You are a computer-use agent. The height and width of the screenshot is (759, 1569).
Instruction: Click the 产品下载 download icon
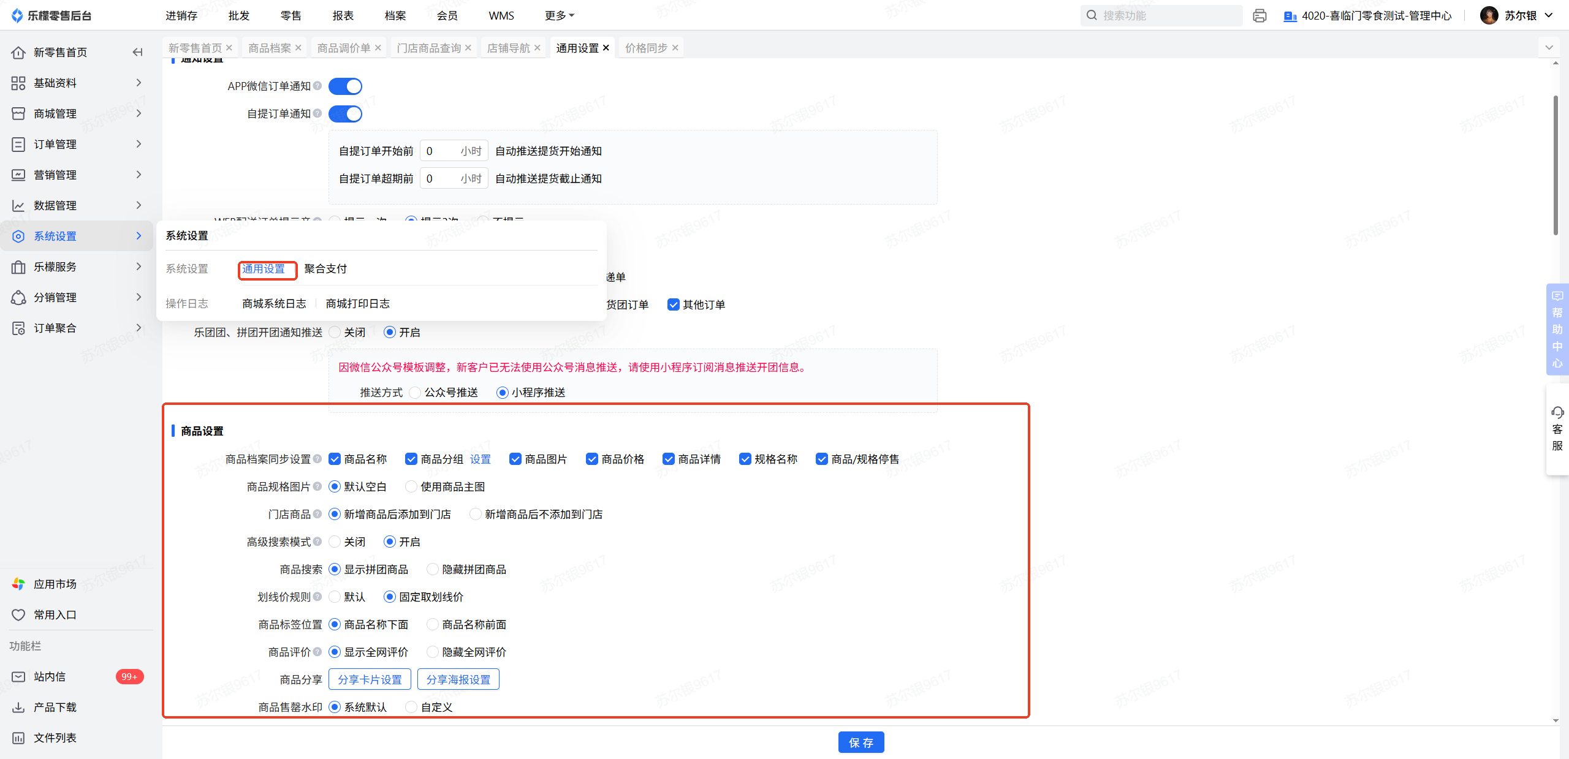[x=18, y=707]
